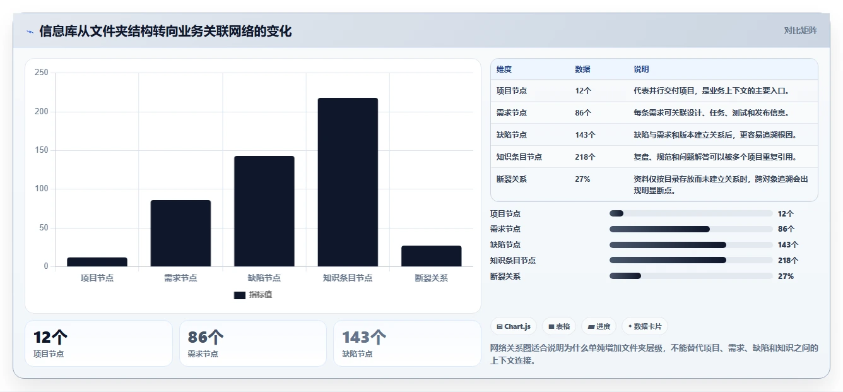Viewport: 843px width, 392px height.
Task: Click the 缺陷节点 bar in chart
Action: pos(264,211)
